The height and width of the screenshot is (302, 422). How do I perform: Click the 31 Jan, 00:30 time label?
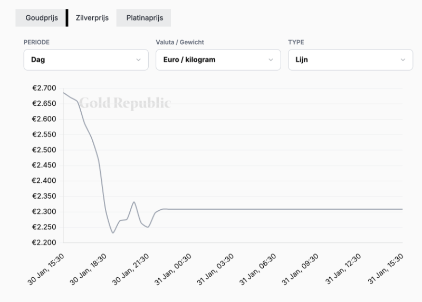point(174,268)
